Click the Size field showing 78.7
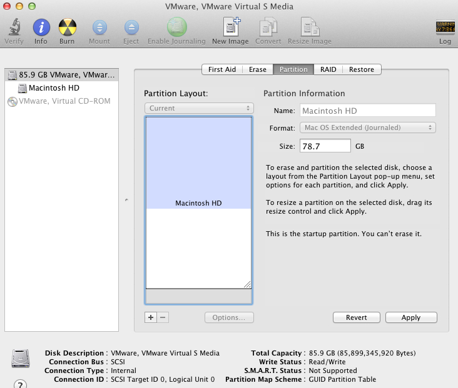458x388 pixels. click(x=325, y=146)
